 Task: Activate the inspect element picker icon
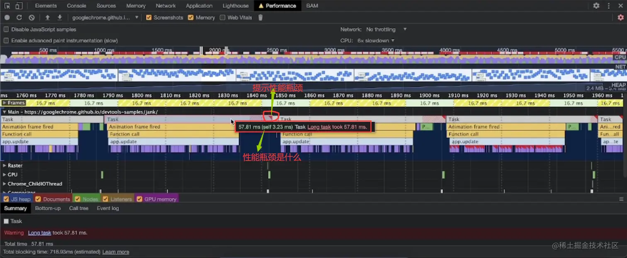pyautogui.click(x=7, y=6)
